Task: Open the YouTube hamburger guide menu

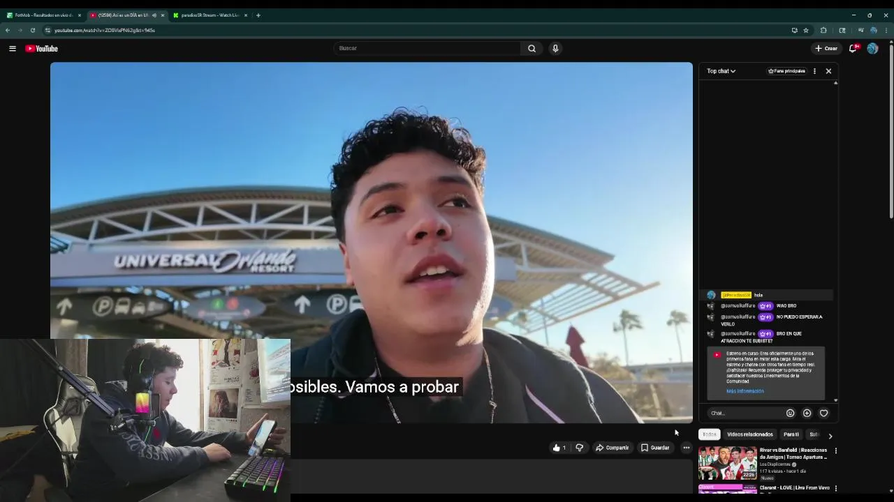Action: tap(12, 48)
